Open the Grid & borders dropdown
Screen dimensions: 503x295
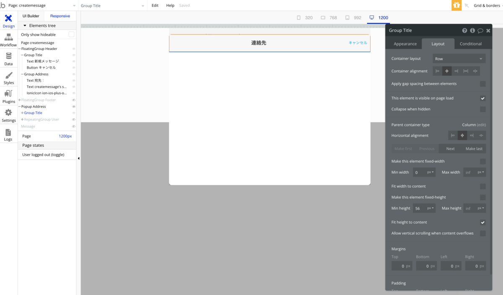[x=488, y=5]
